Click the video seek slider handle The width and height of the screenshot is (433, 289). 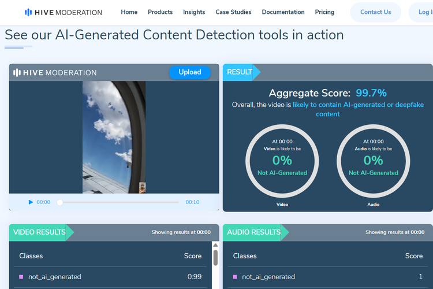(59, 202)
